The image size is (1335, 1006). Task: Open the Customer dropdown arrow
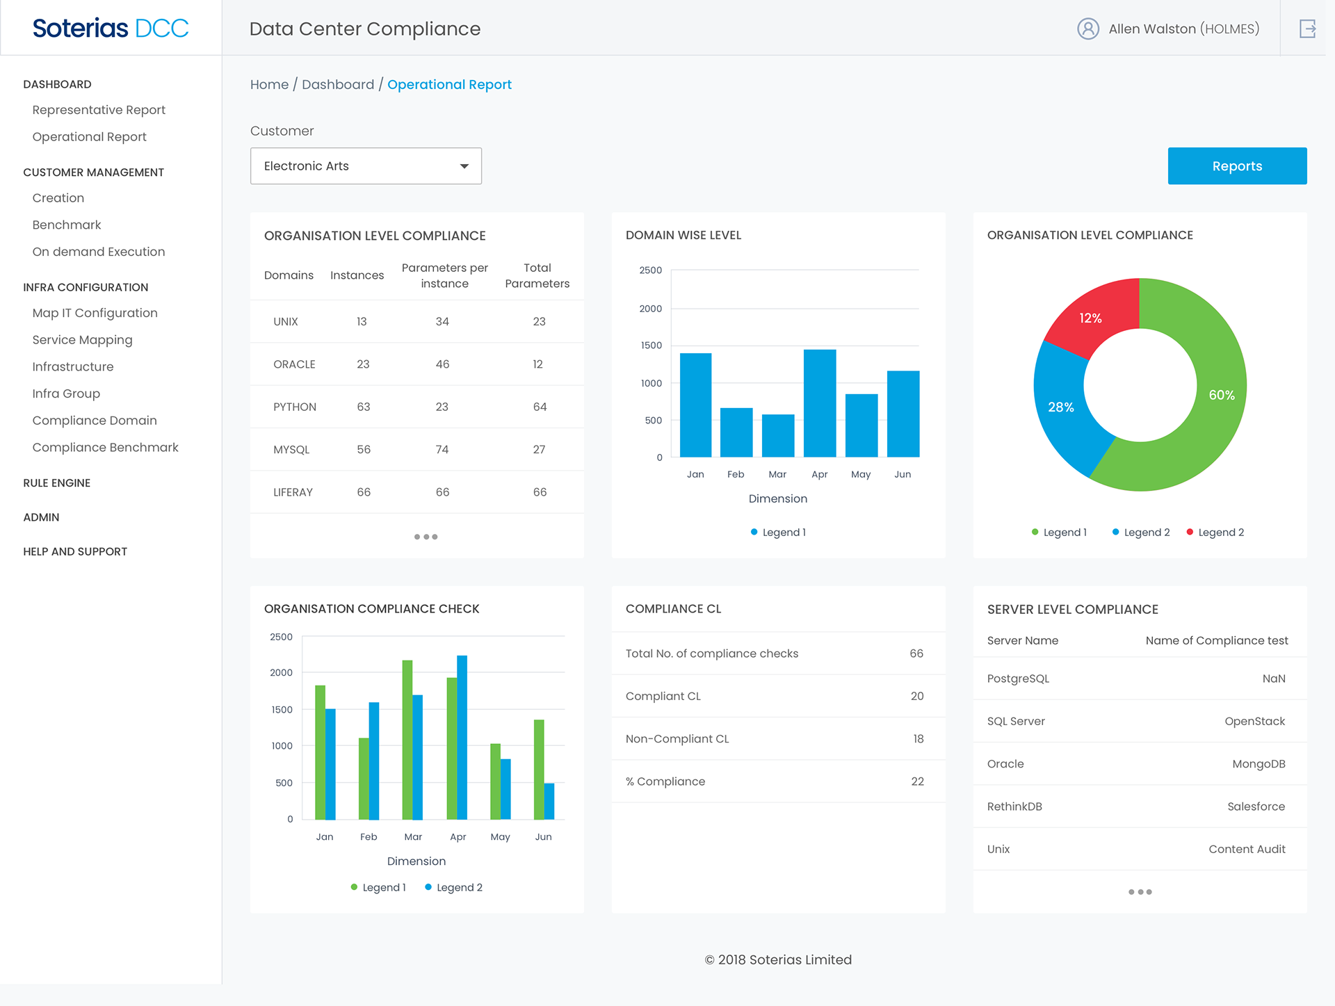click(x=464, y=166)
